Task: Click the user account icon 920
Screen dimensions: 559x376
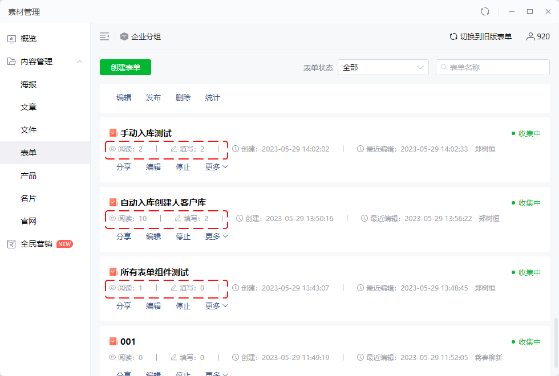Action: click(530, 36)
